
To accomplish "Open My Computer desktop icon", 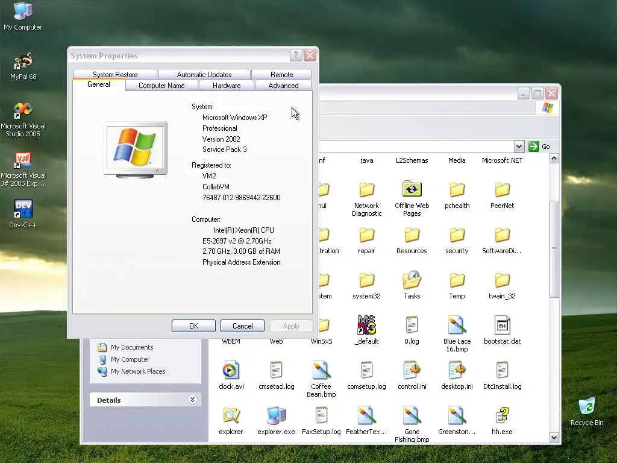I will pos(23,16).
